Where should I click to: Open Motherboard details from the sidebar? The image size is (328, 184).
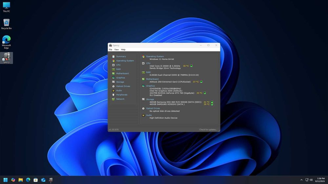click(122, 74)
